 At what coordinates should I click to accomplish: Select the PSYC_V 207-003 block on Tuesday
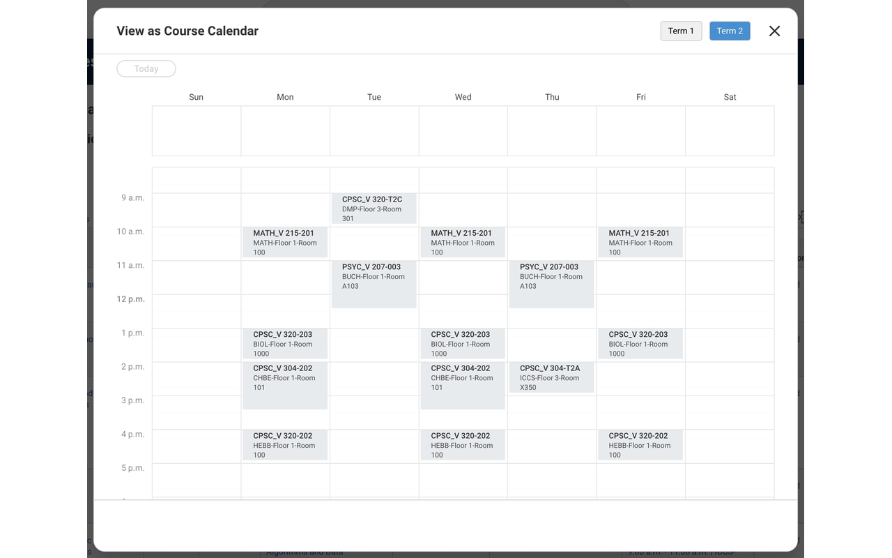374,282
